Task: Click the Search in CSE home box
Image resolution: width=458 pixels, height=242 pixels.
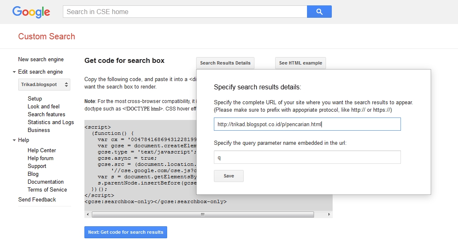Action: (x=185, y=12)
